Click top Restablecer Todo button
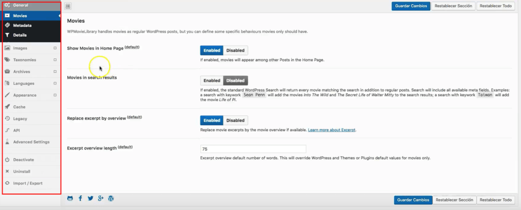Viewport: 521px width, 210px height. click(496, 6)
